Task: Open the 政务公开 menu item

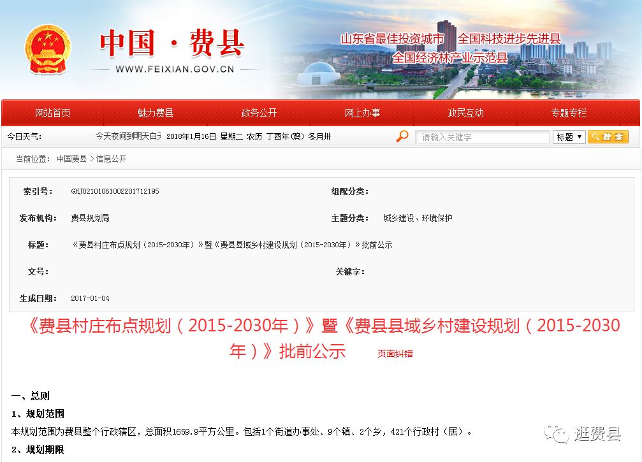Action: click(x=259, y=113)
